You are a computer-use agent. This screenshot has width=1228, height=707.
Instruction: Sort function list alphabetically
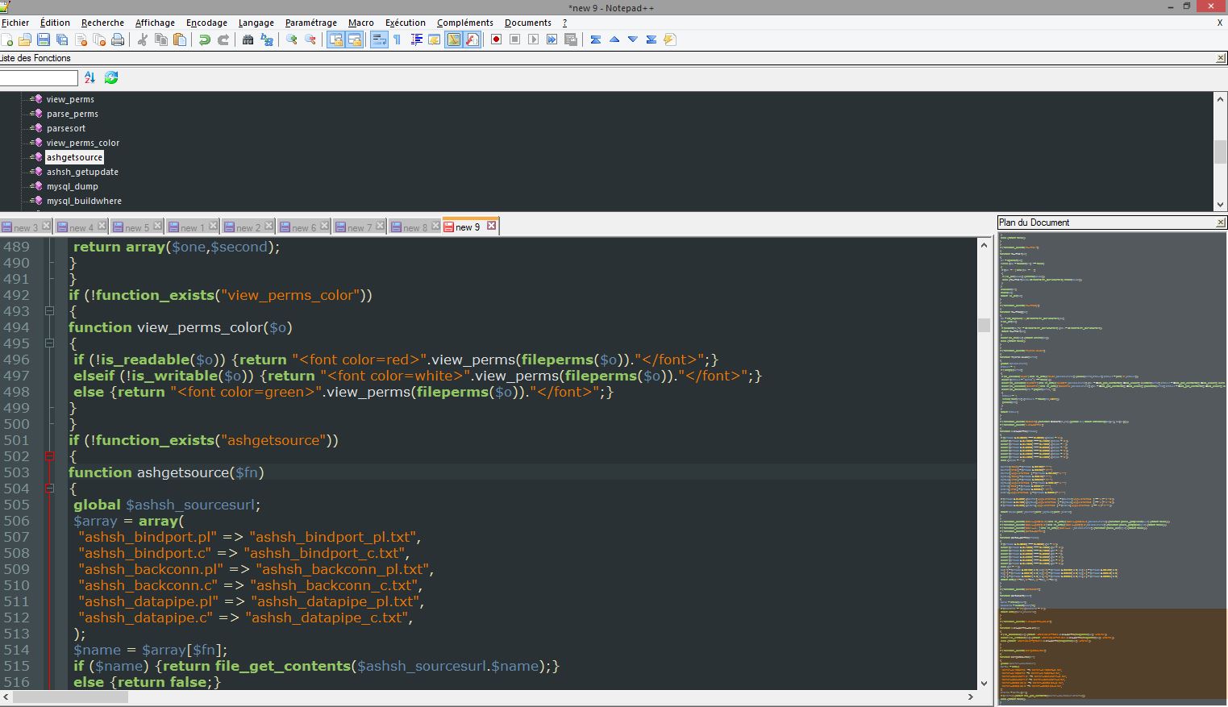tap(89, 77)
